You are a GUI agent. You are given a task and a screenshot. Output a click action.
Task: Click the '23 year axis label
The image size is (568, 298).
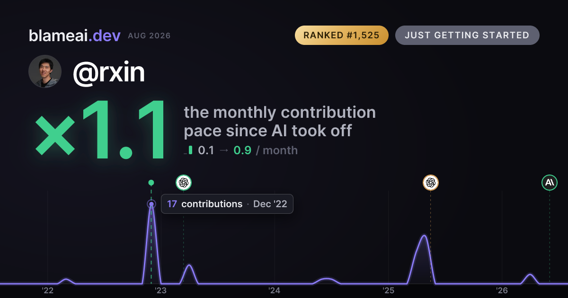tap(161, 290)
